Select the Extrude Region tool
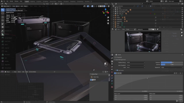This screenshot has height=103, width=184. [x=3, y=38]
